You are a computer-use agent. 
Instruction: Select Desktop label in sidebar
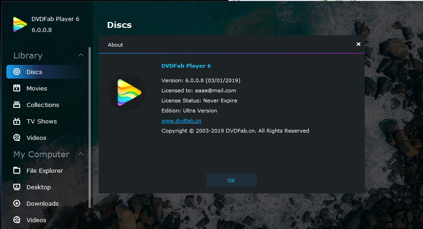39,187
